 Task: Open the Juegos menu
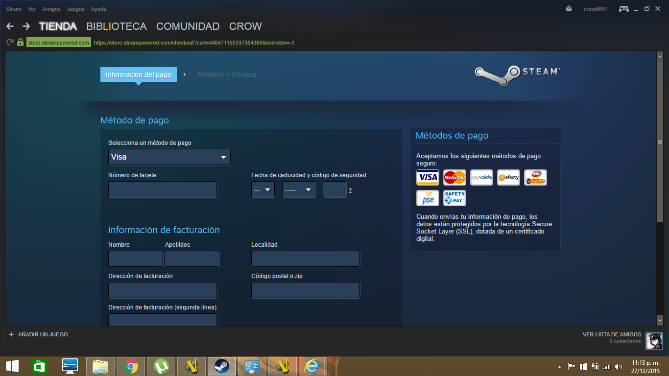coord(76,9)
